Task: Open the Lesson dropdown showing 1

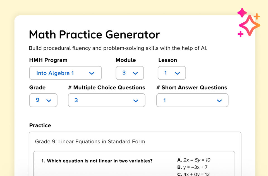Action: pos(172,73)
